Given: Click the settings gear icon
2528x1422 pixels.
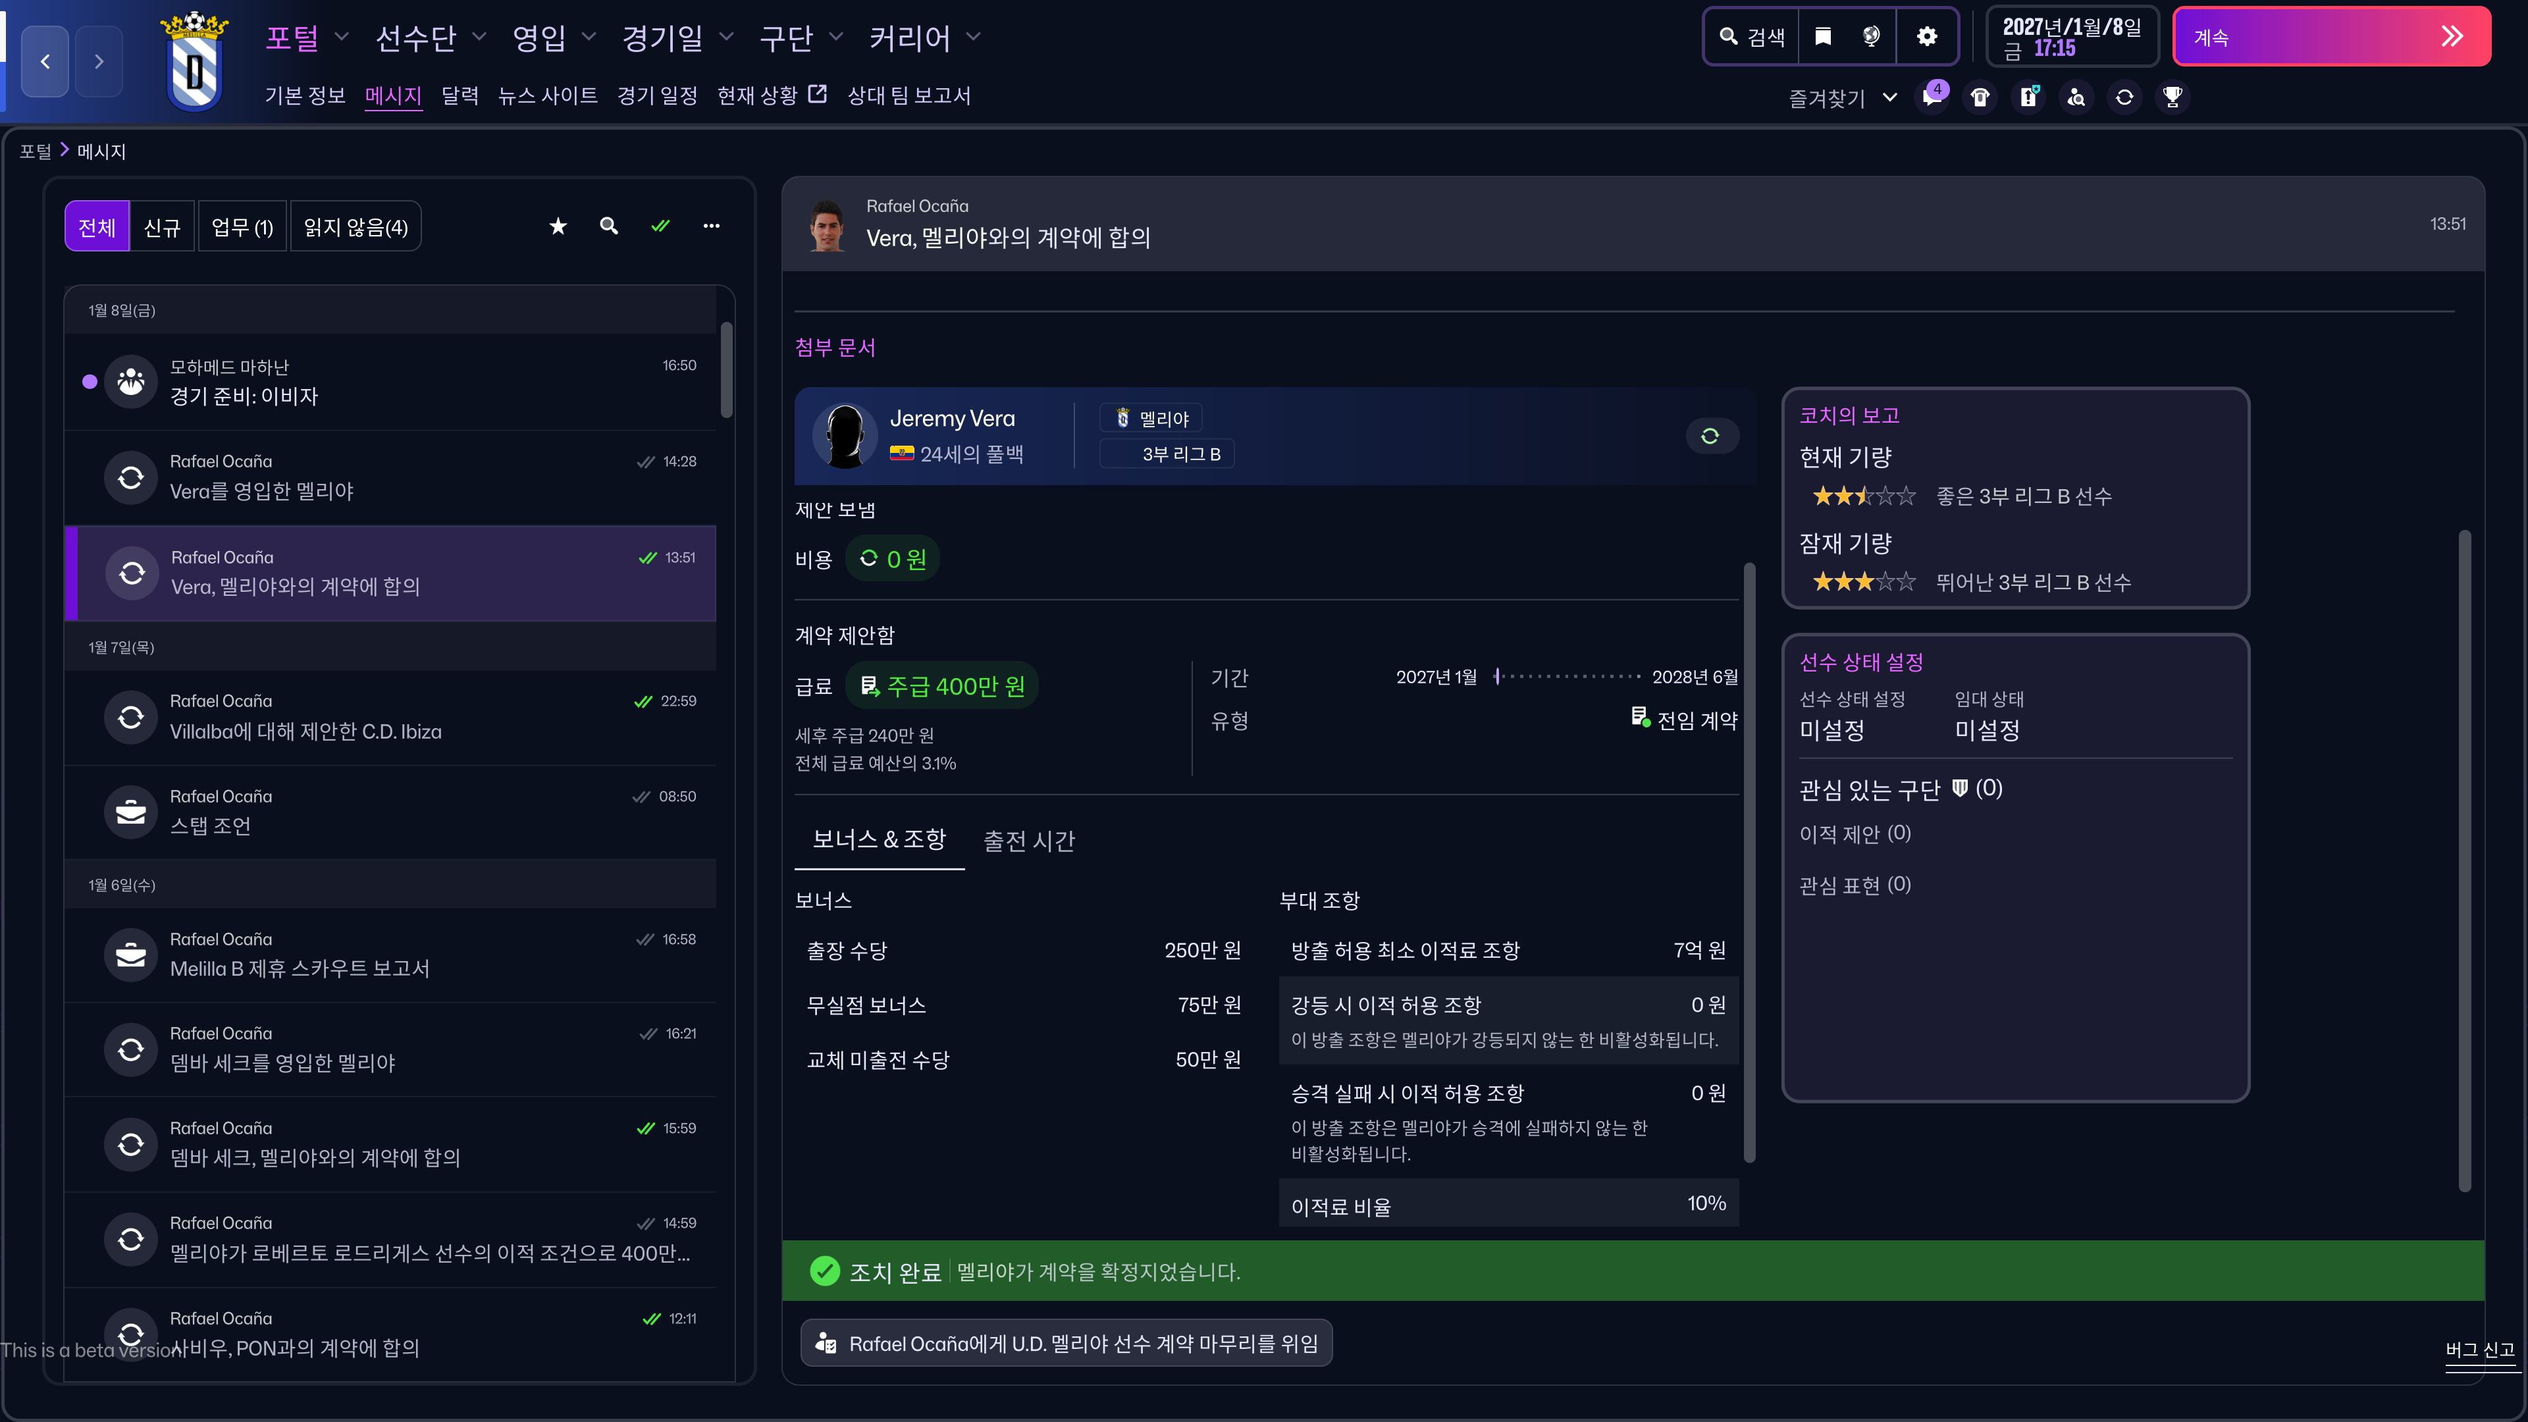Looking at the screenshot, I should tap(1926, 38).
